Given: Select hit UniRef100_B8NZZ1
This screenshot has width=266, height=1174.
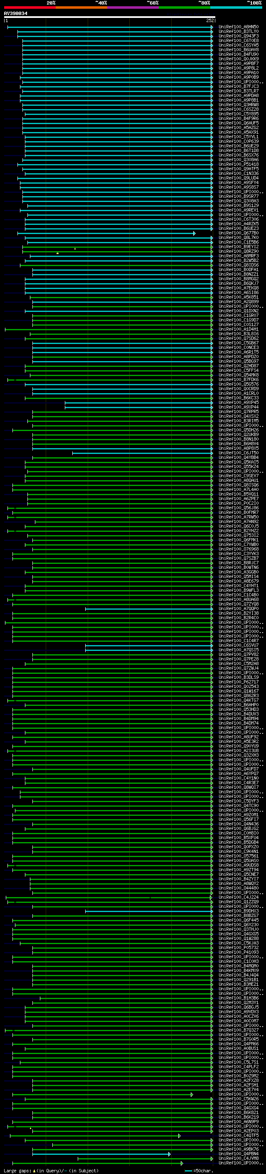Looking at the screenshot, I should [239, 274].
